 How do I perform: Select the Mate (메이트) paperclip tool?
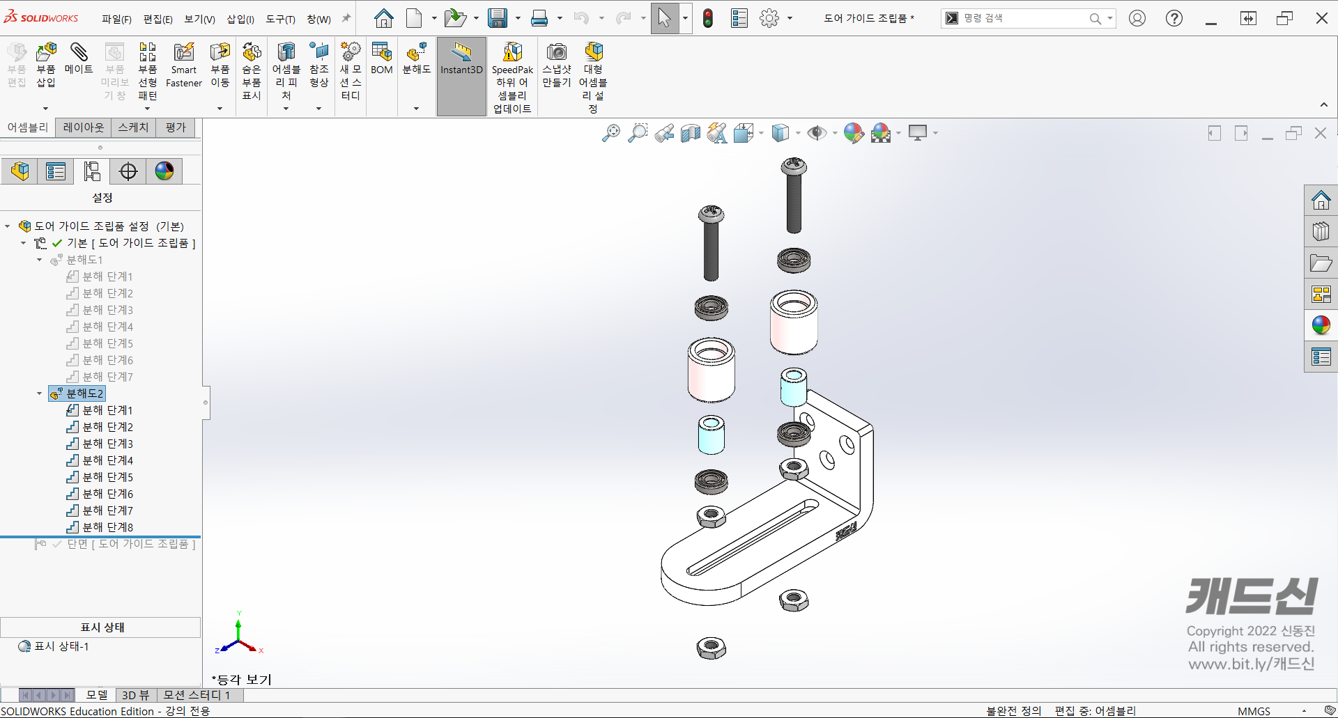coord(79,58)
